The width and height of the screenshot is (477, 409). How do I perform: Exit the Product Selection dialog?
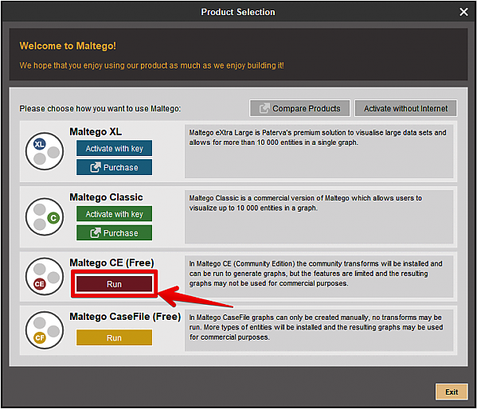452,391
